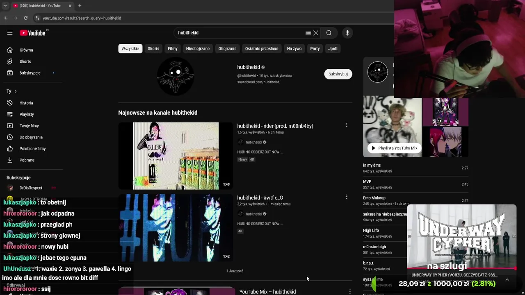
Task: Open more options for the #wtf o_O video
Action: pos(347,197)
